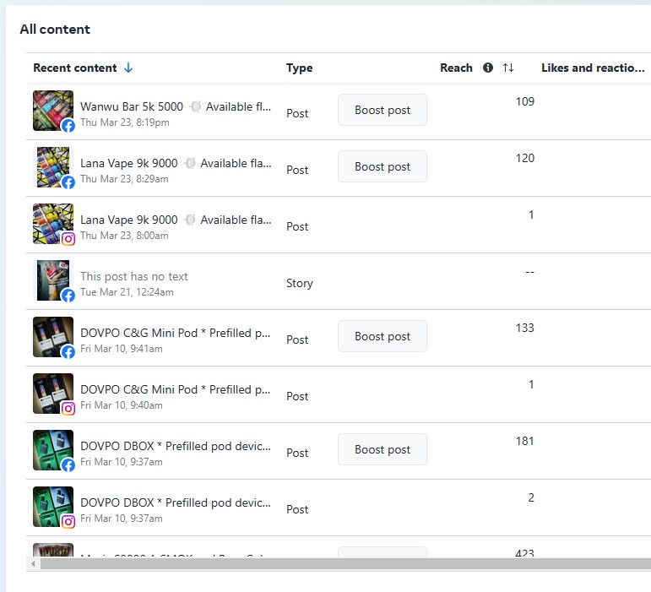Click Facebook badge on DOVPO DBOX Boost row
Image resolution: width=651 pixels, height=592 pixels.
tap(68, 465)
